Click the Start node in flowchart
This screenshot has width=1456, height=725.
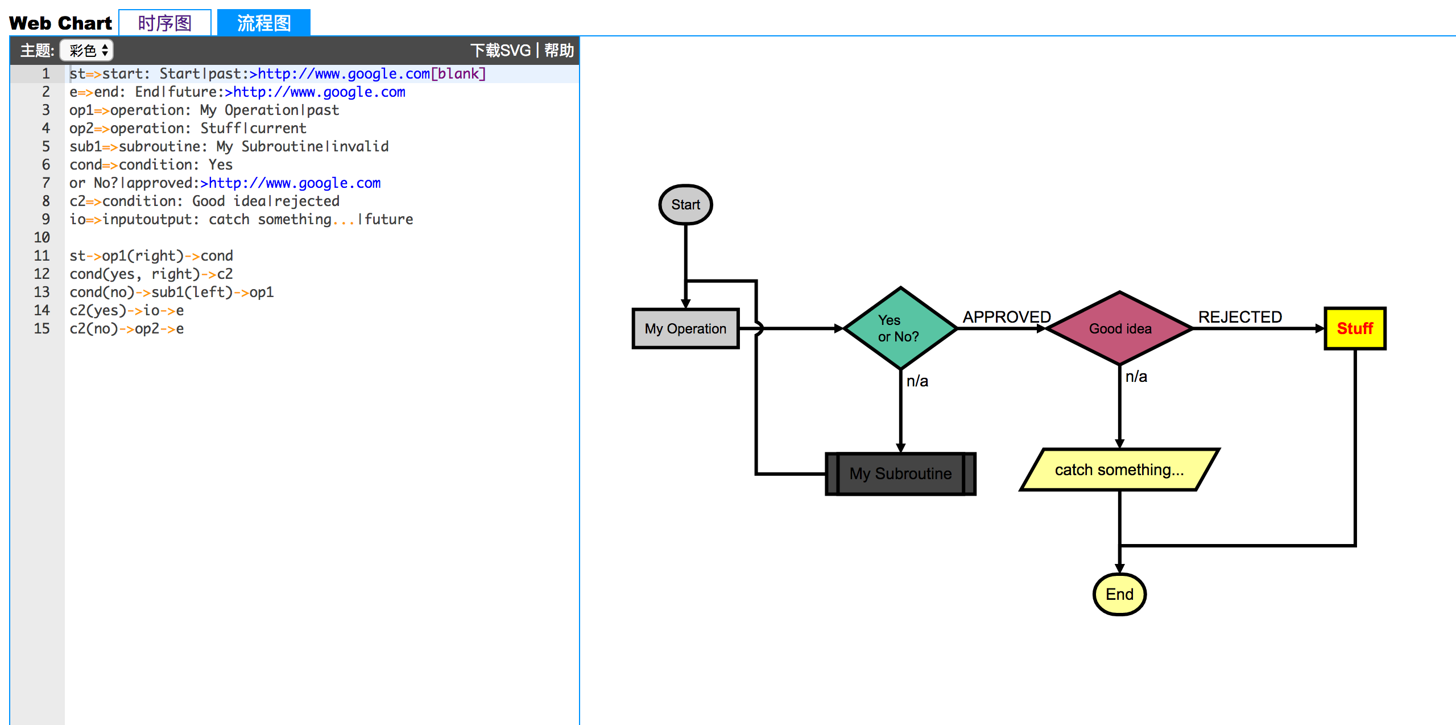(x=685, y=205)
